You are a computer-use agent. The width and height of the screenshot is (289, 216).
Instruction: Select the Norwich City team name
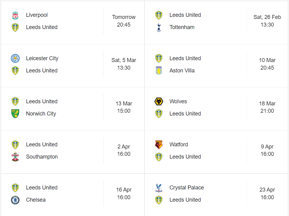41,114
